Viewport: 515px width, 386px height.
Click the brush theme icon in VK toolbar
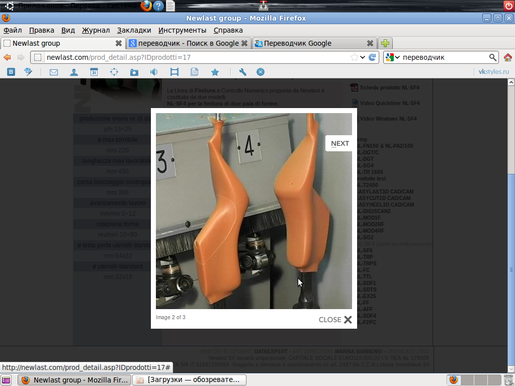point(28,72)
